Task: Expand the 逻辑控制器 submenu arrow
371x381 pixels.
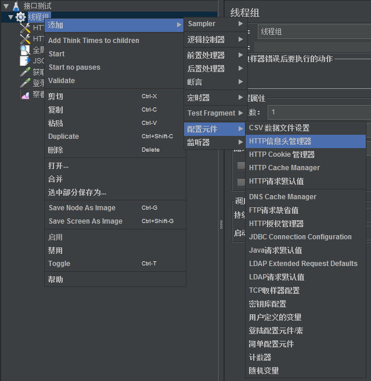Action: click(240, 39)
